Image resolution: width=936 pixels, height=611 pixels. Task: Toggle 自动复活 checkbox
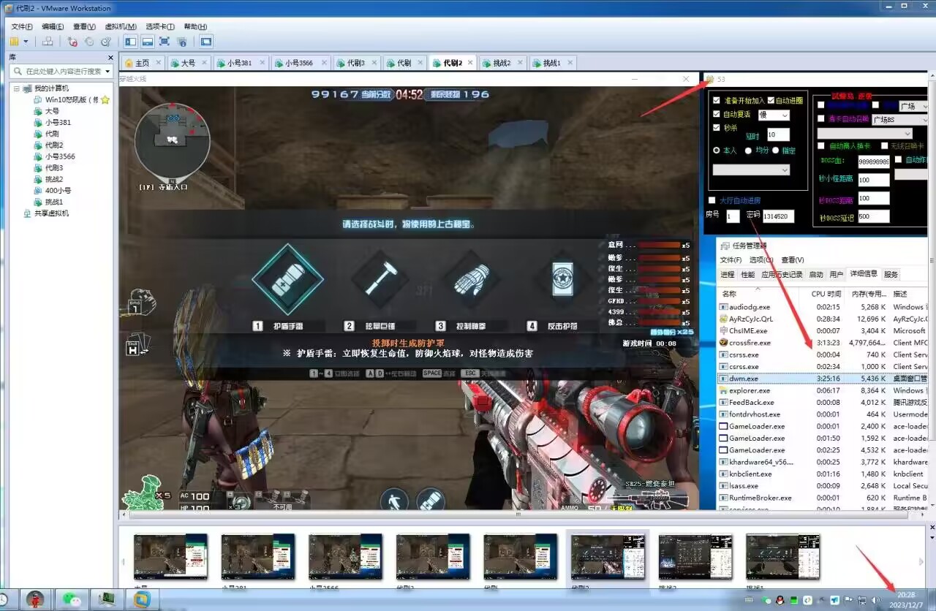click(716, 114)
